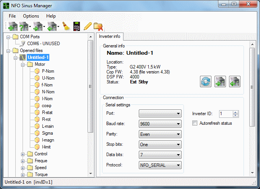The width and height of the screenshot is (260, 189).
Task: Collapse the Motor folder node
Action: (23, 65)
